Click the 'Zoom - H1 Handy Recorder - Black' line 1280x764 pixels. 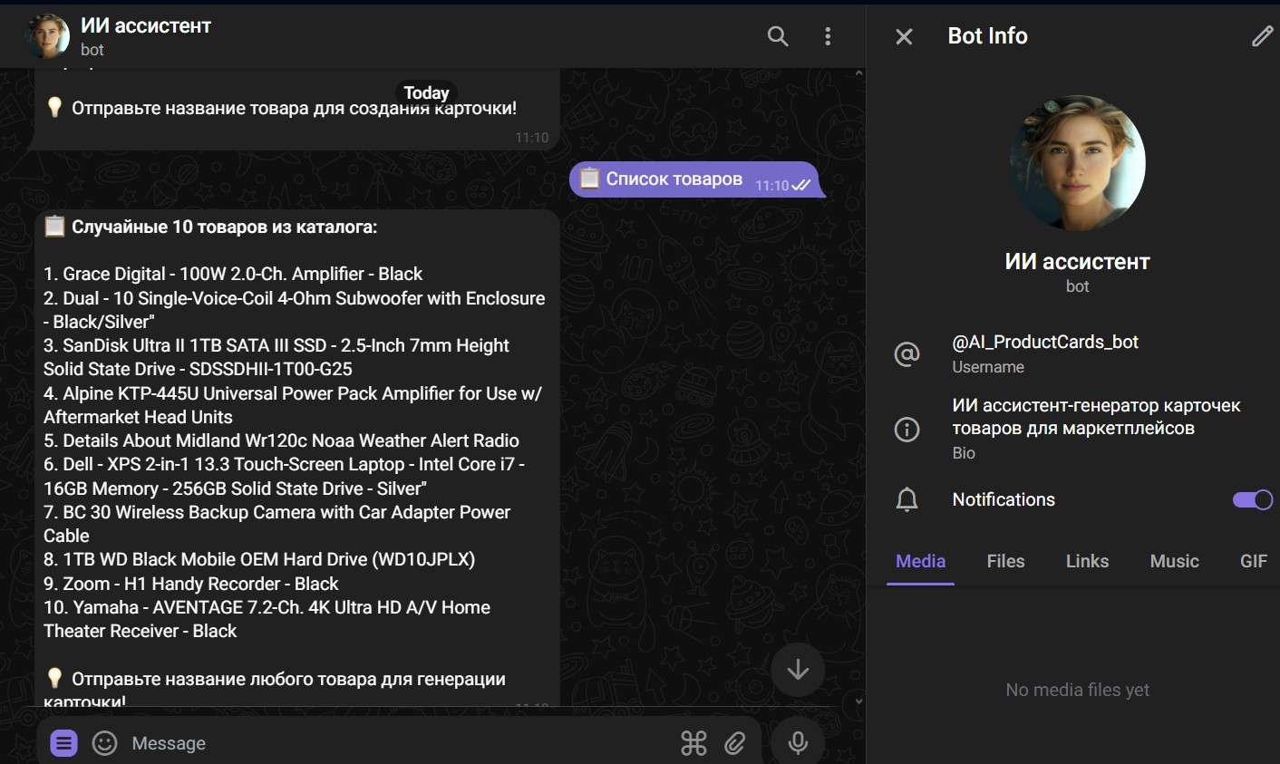[x=190, y=584]
